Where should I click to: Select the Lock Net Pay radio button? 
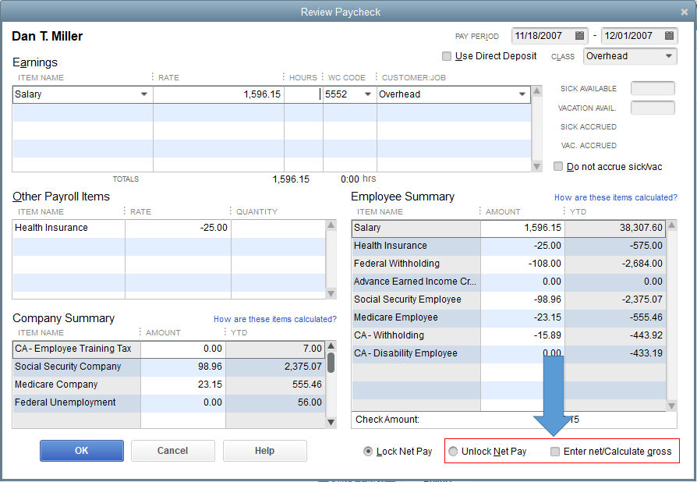(x=368, y=452)
